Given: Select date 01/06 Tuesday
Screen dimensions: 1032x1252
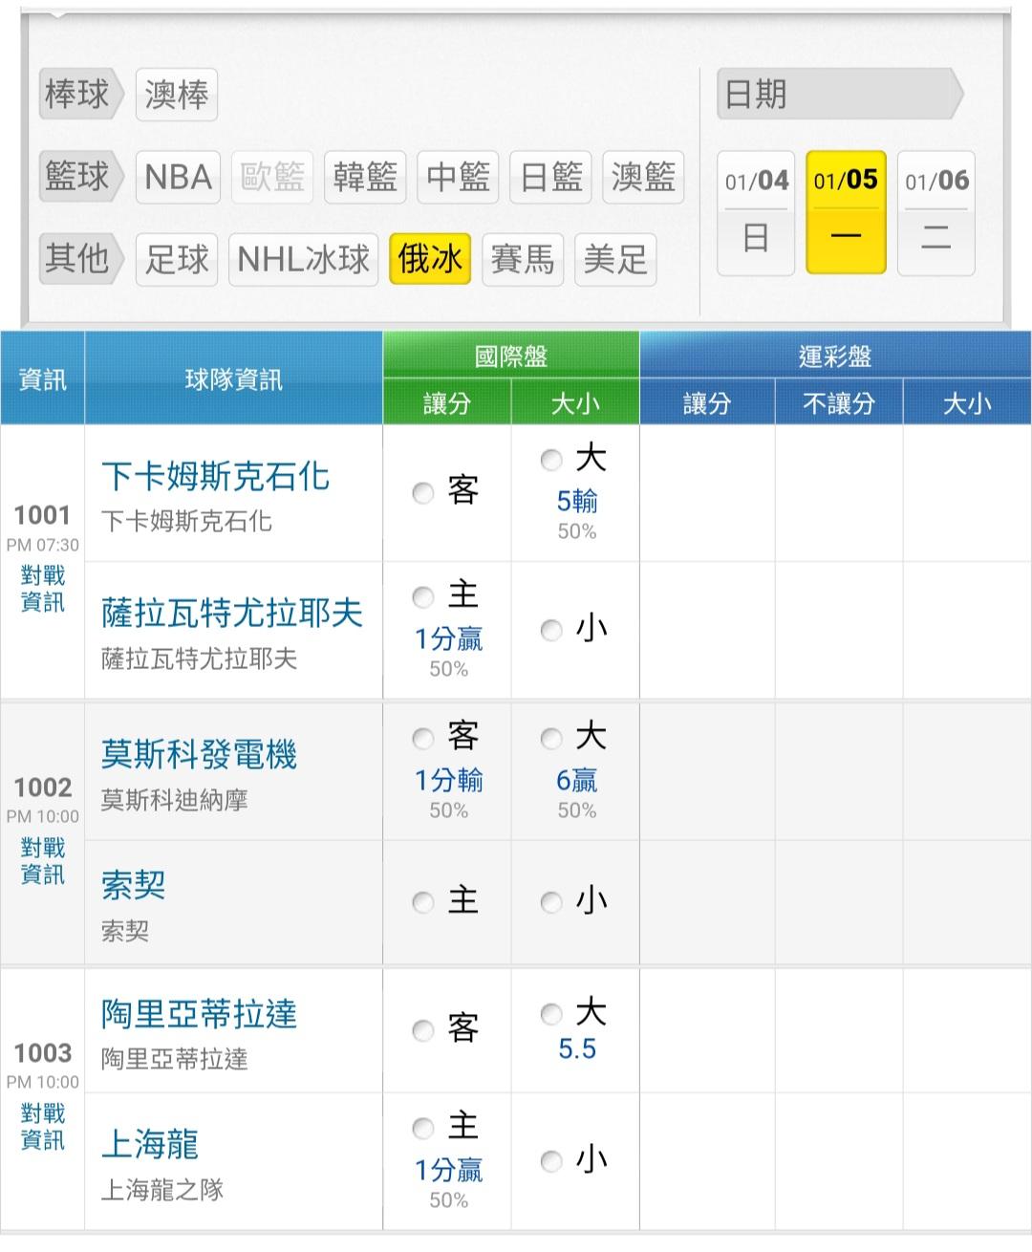Looking at the screenshot, I should (x=935, y=212).
